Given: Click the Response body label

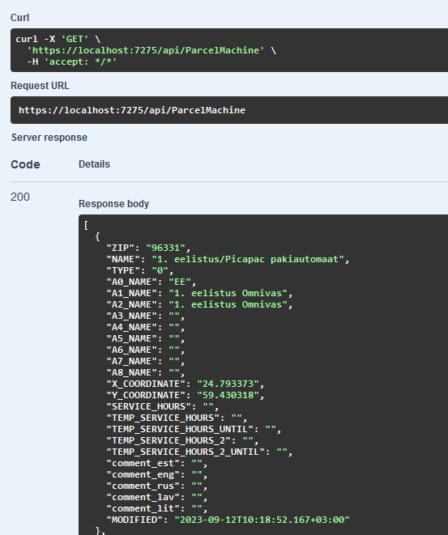Looking at the screenshot, I should (113, 204).
